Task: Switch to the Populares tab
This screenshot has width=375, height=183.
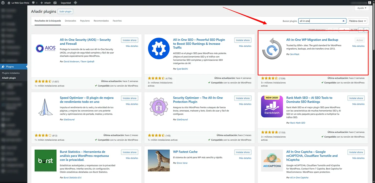Action: pos(85,21)
